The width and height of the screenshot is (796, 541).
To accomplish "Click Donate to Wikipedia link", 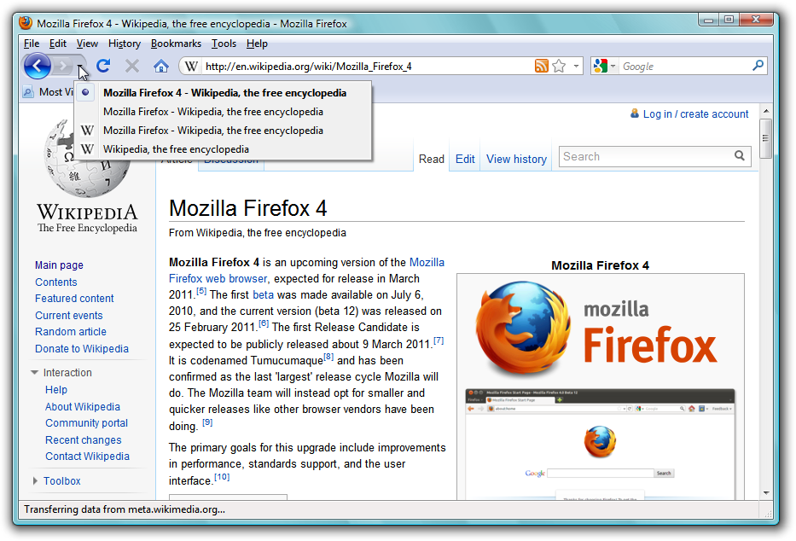I will [82, 349].
